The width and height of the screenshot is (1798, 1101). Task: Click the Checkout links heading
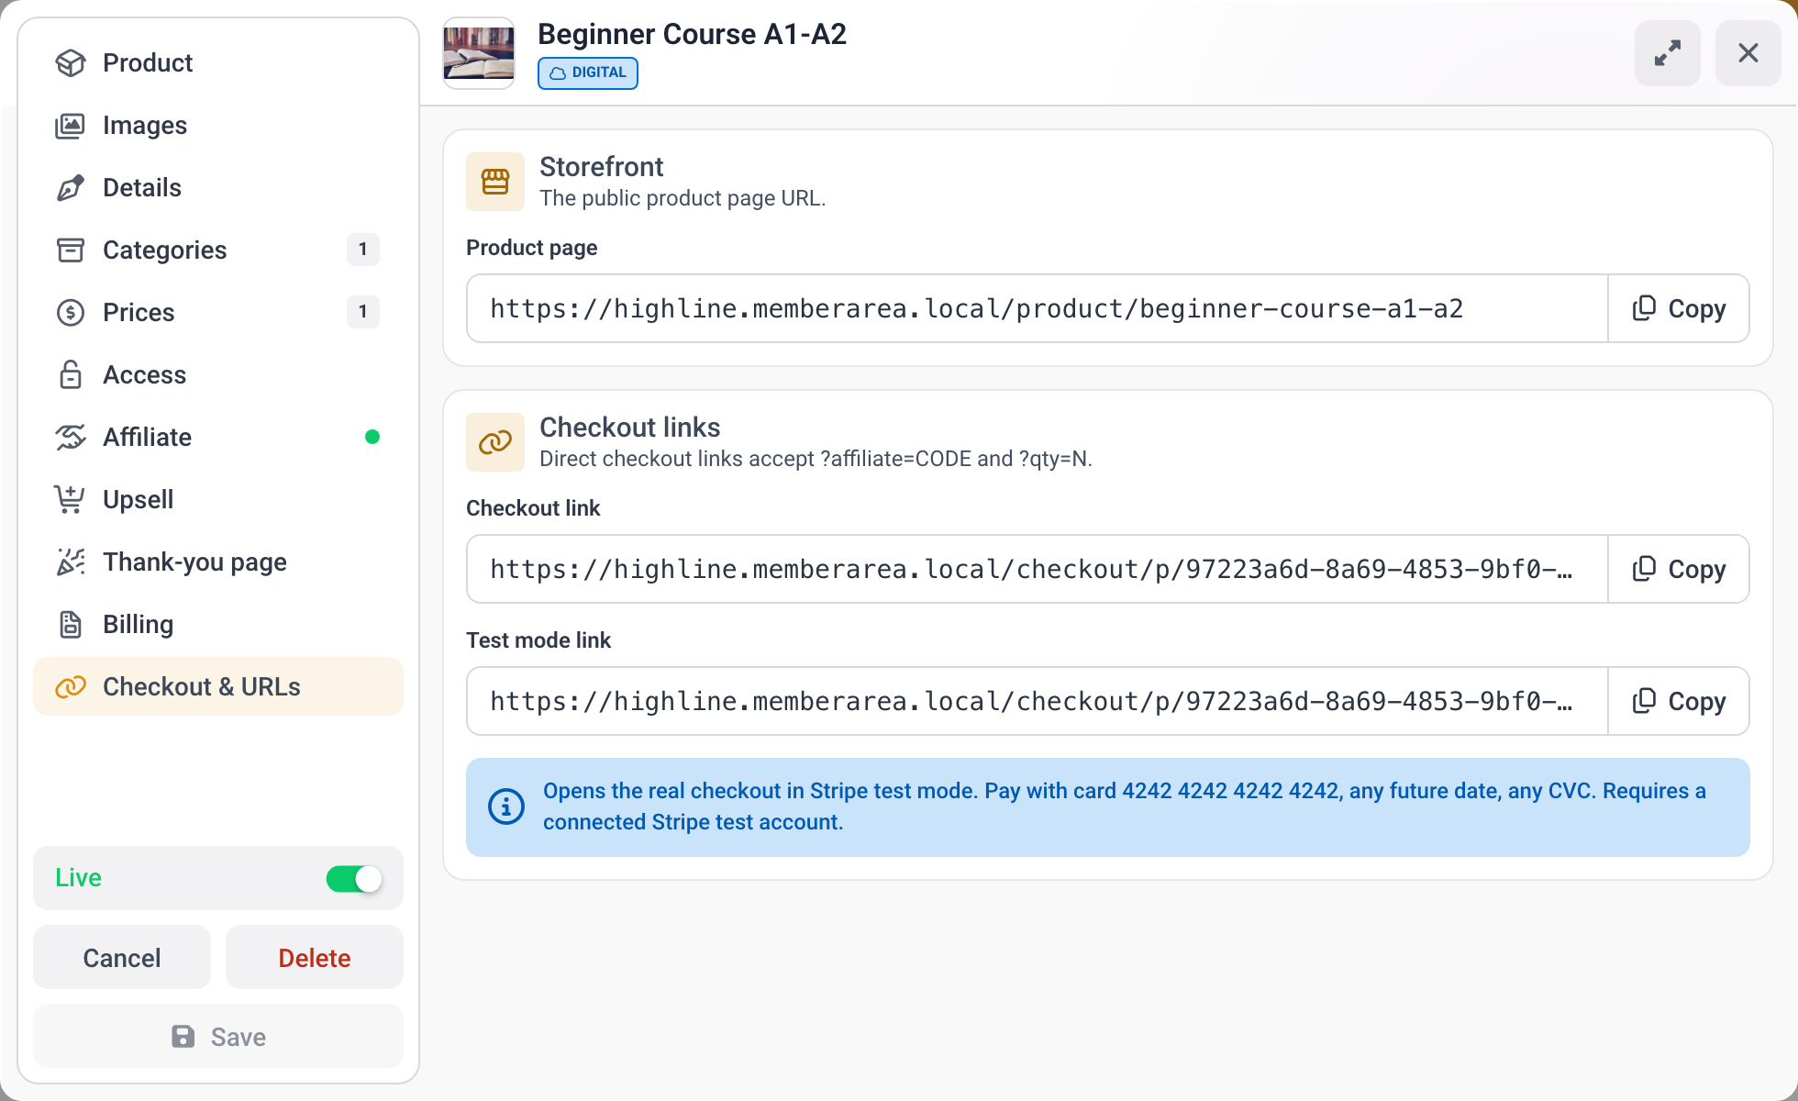[630, 428]
